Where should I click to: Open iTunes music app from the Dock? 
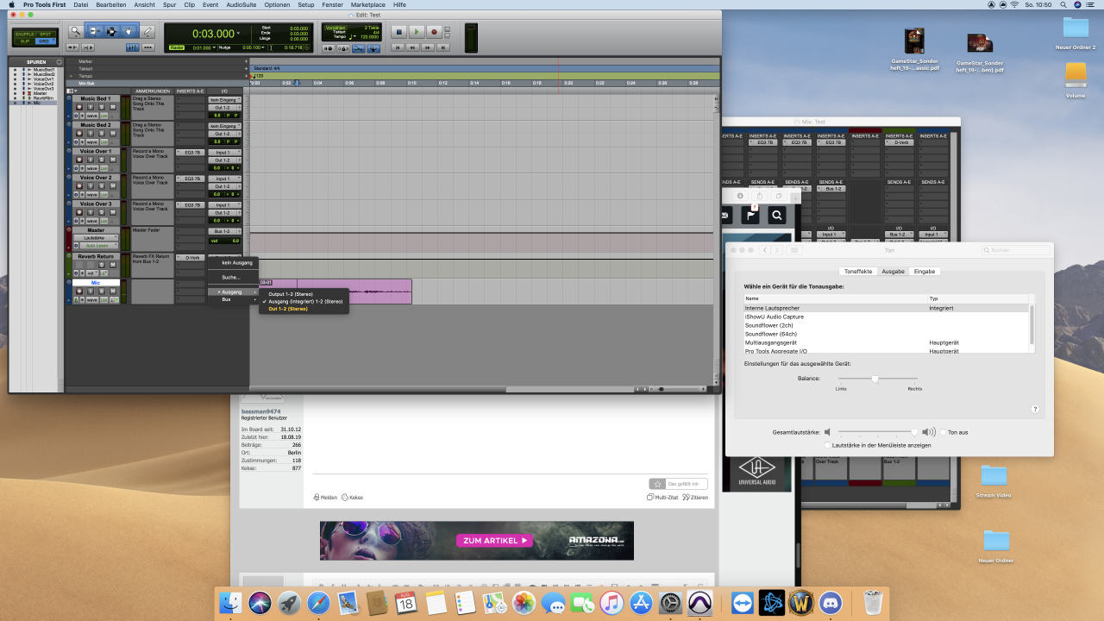pos(611,603)
